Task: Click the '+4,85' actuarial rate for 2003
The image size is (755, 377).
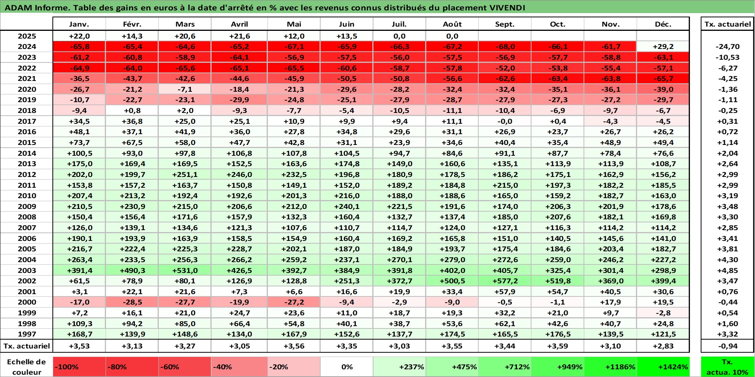Action: (x=727, y=271)
